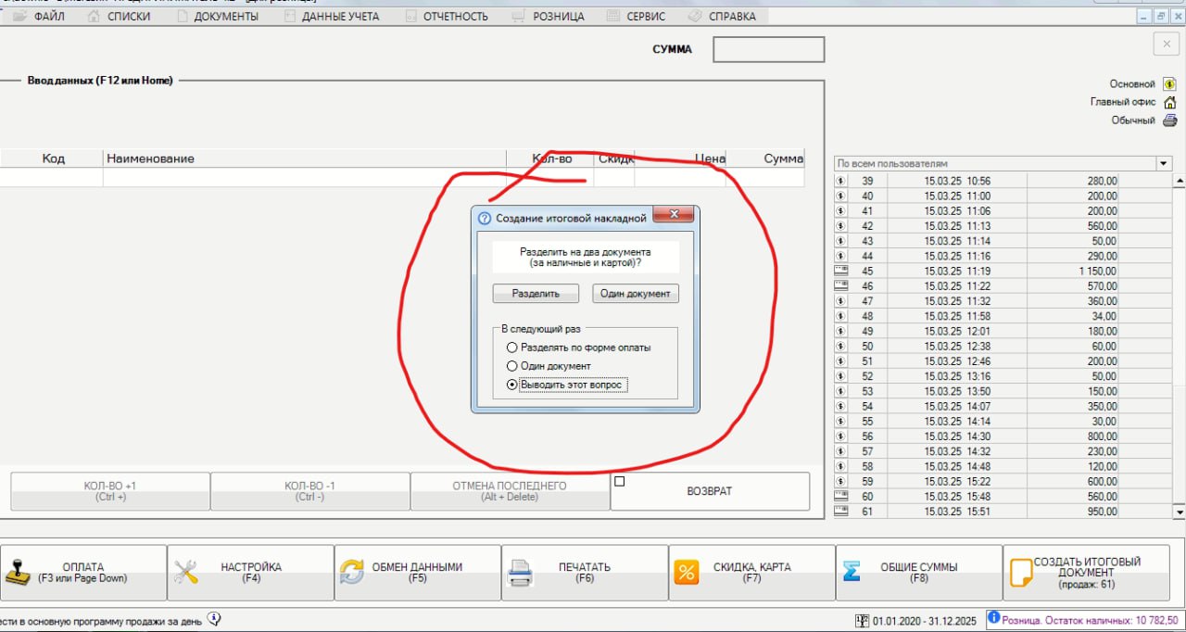
Task: Click the Сумма input field at top
Action: click(768, 49)
